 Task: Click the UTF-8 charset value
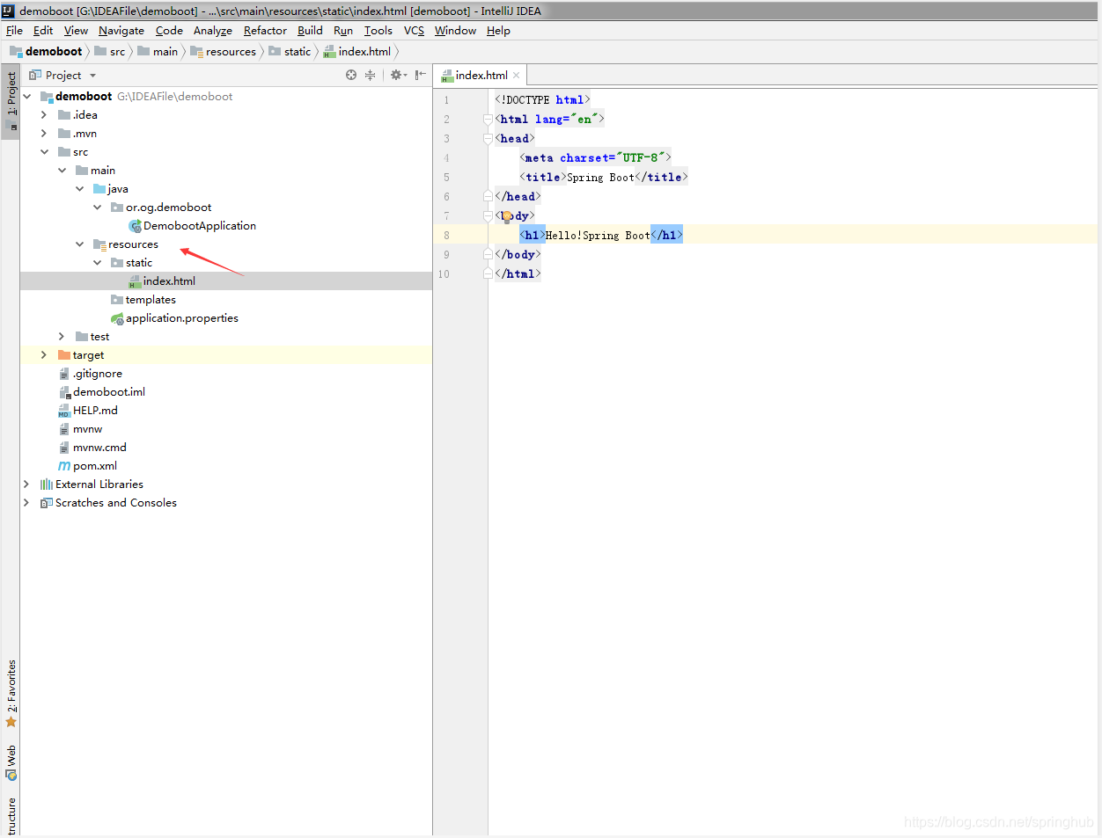click(x=640, y=158)
